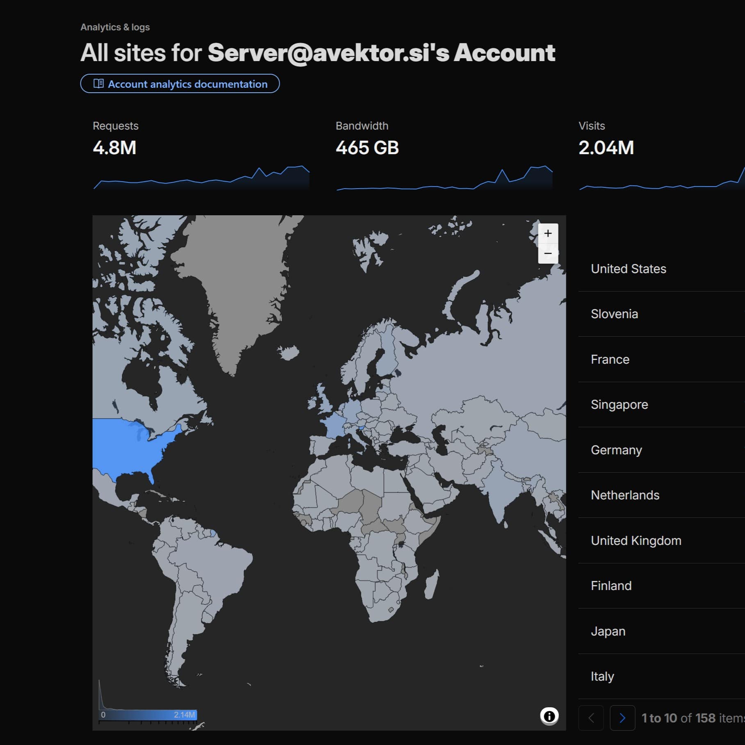The image size is (745, 745).
Task: Go to next page of countries list
Action: pos(622,718)
